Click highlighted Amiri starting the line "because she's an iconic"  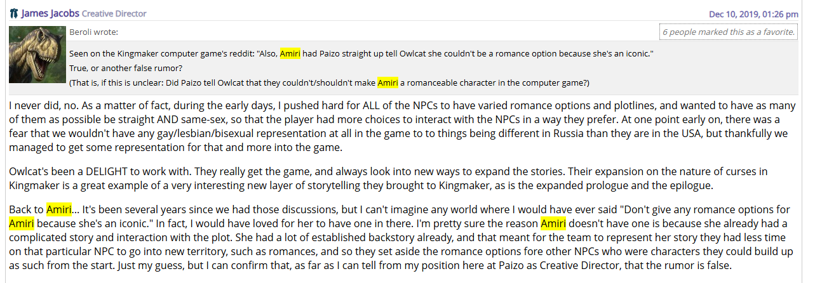pos(22,223)
